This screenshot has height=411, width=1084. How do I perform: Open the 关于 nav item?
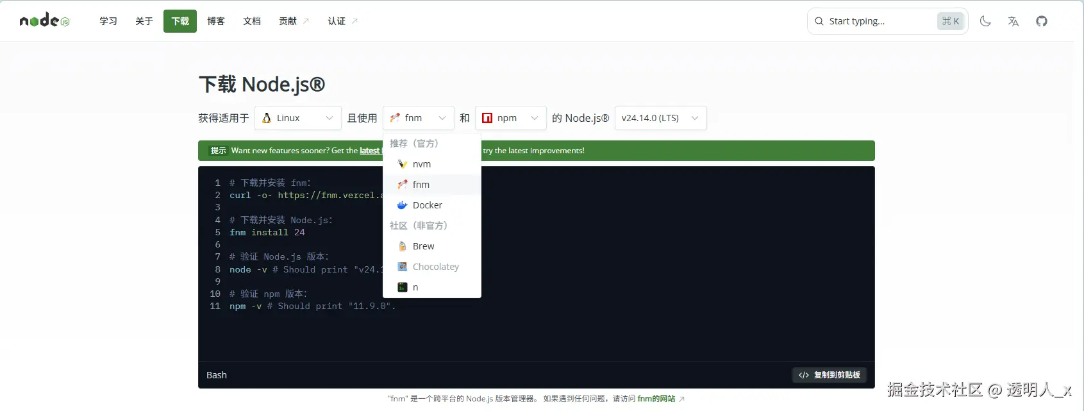click(144, 21)
